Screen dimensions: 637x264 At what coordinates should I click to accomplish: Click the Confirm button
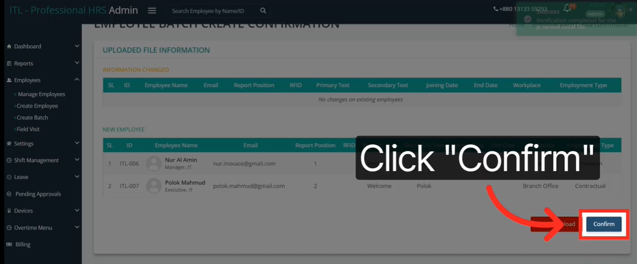[x=604, y=224]
